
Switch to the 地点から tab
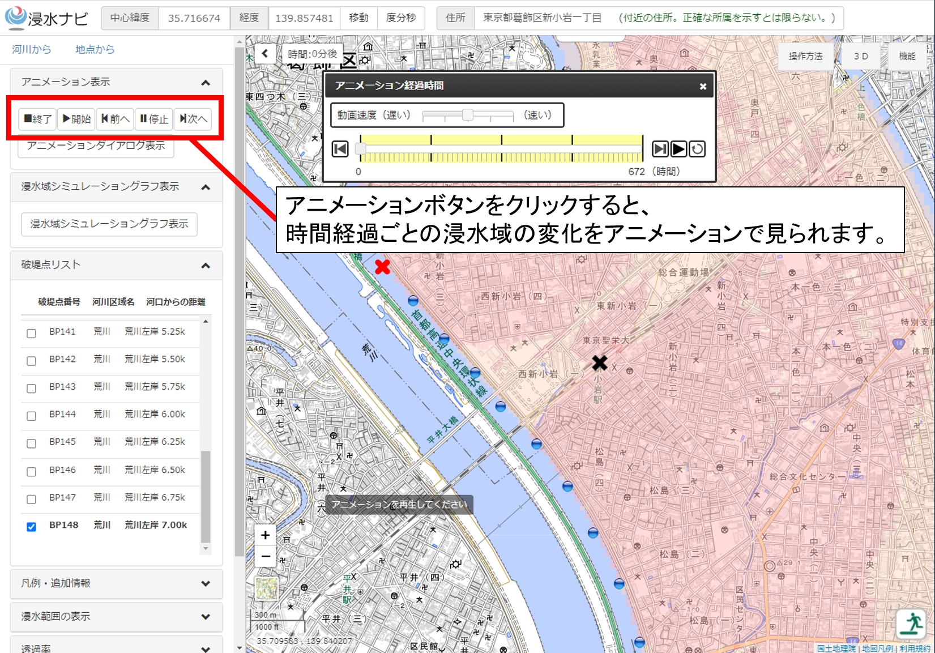pos(95,49)
